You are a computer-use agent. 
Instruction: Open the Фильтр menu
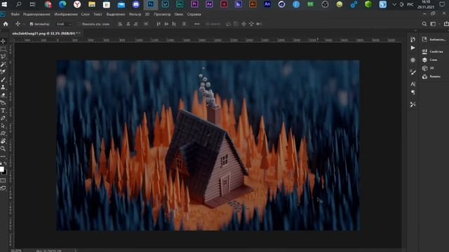point(135,14)
